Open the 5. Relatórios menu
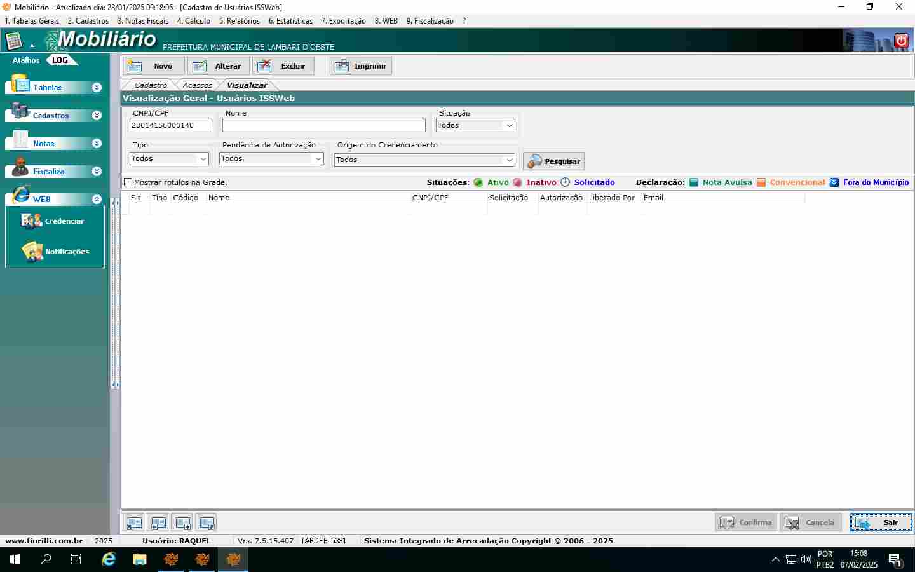The height and width of the screenshot is (572, 915). [x=239, y=21]
